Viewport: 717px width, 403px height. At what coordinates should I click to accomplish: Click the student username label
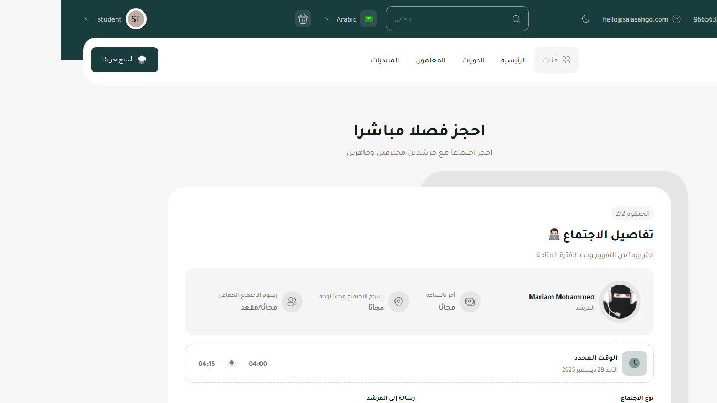tap(110, 19)
